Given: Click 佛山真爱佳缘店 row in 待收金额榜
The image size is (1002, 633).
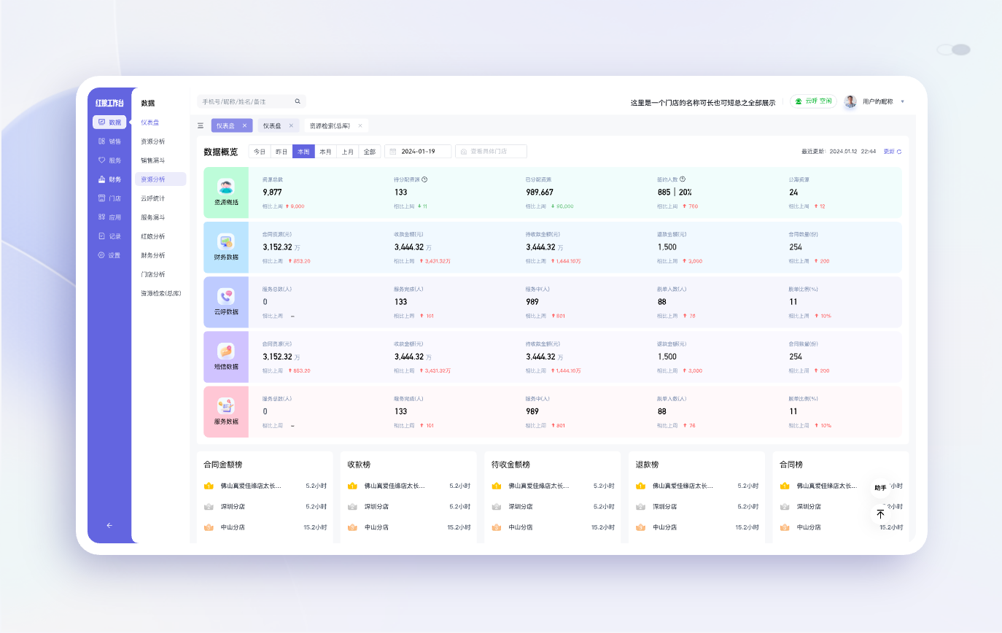Looking at the screenshot, I should tap(552, 486).
